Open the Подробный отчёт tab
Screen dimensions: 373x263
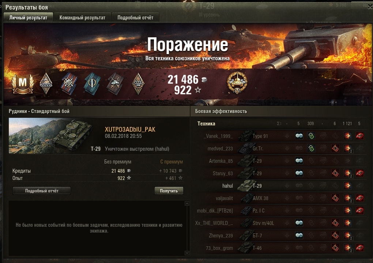tap(135, 18)
